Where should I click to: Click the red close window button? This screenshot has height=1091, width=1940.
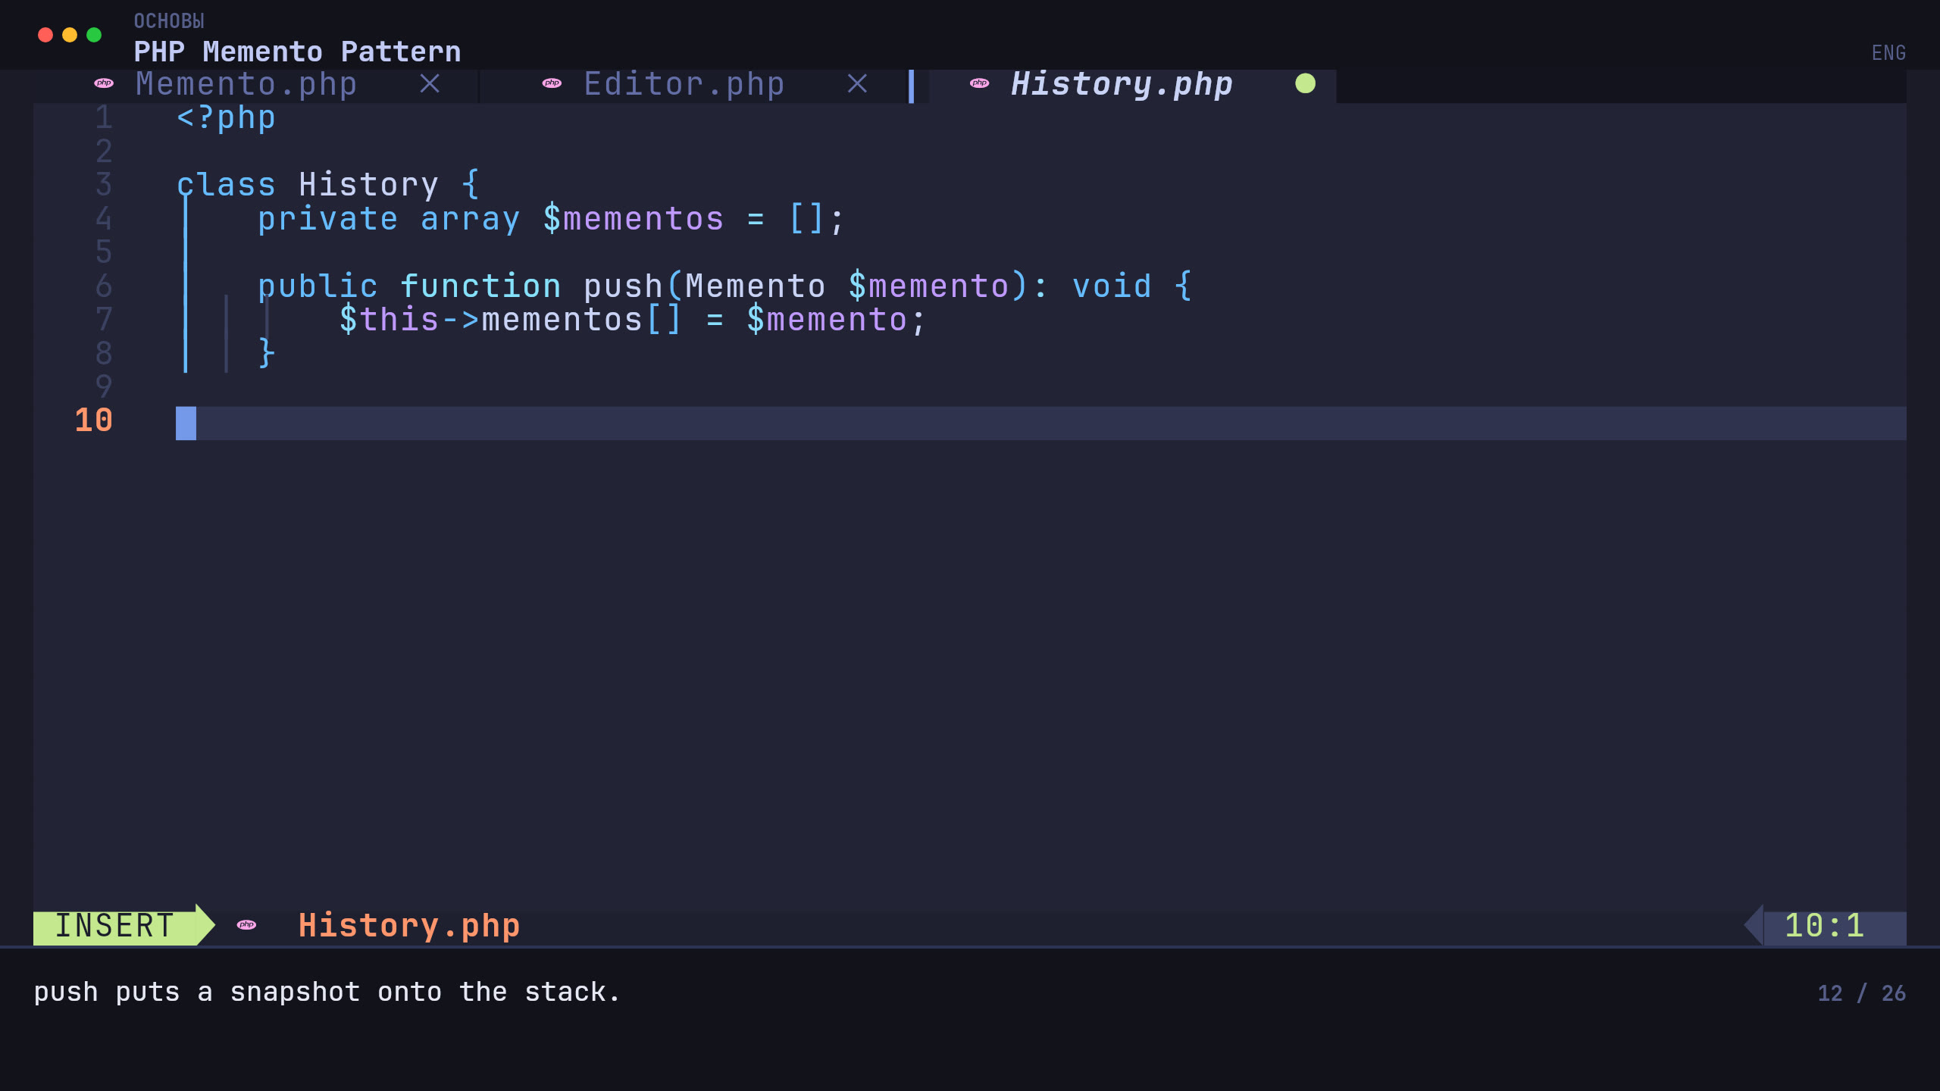[45, 35]
